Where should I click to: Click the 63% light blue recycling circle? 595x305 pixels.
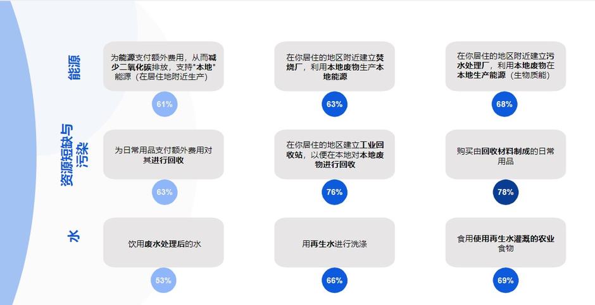point(165,192)
